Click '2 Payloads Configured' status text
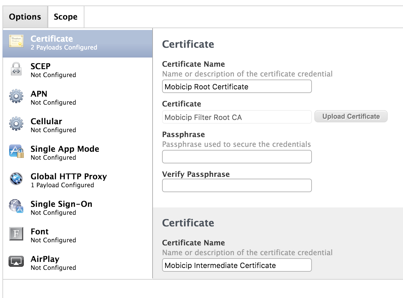 click(64, 48)
